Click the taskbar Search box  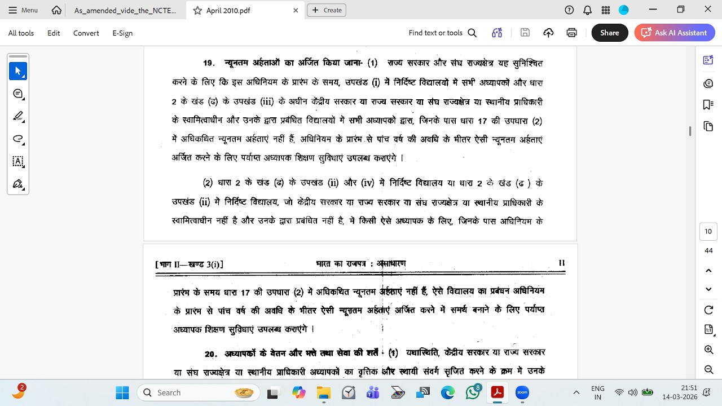(x=199, y=392)
